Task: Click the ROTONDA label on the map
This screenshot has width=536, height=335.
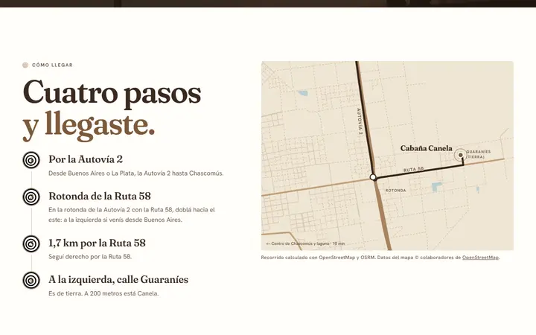Action: pos(395,191)
